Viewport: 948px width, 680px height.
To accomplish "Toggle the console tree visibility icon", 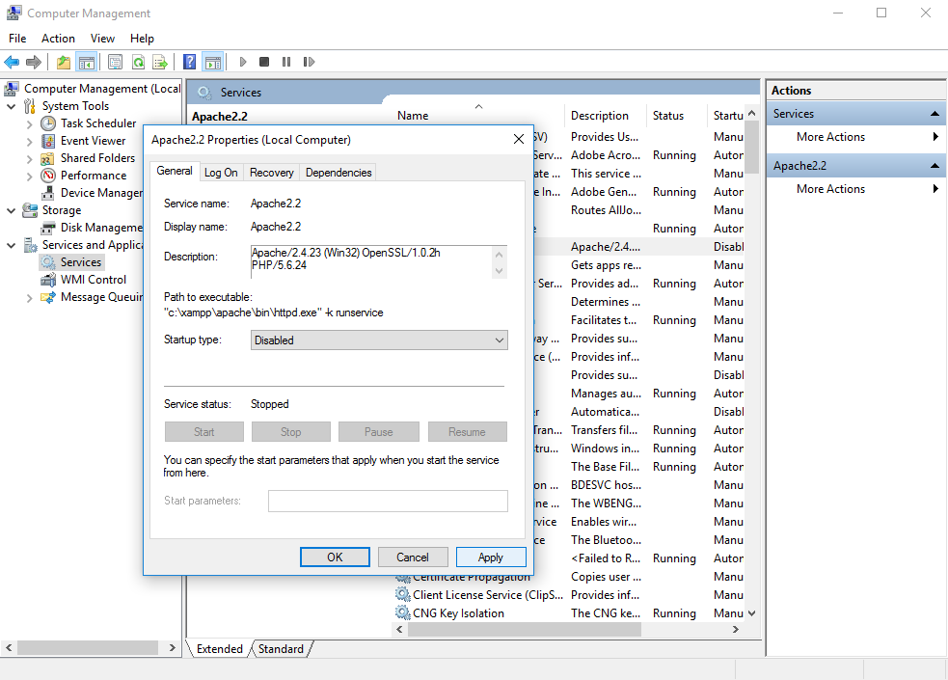I will [x=86, y=61].
